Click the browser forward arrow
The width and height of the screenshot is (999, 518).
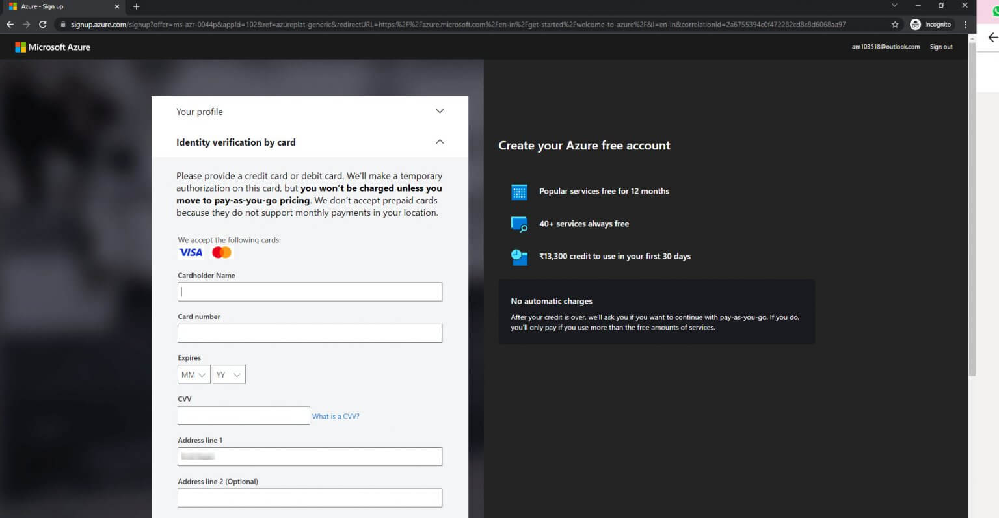tap(26, 24)
